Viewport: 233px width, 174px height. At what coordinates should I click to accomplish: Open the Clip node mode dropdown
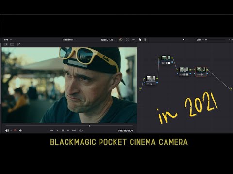pos(200,40)
